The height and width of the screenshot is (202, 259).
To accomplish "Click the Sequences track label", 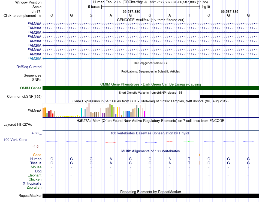I will coord(32,75).
